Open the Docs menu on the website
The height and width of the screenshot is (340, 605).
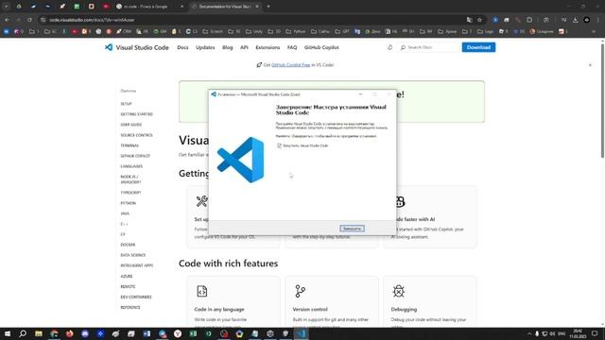182,47
